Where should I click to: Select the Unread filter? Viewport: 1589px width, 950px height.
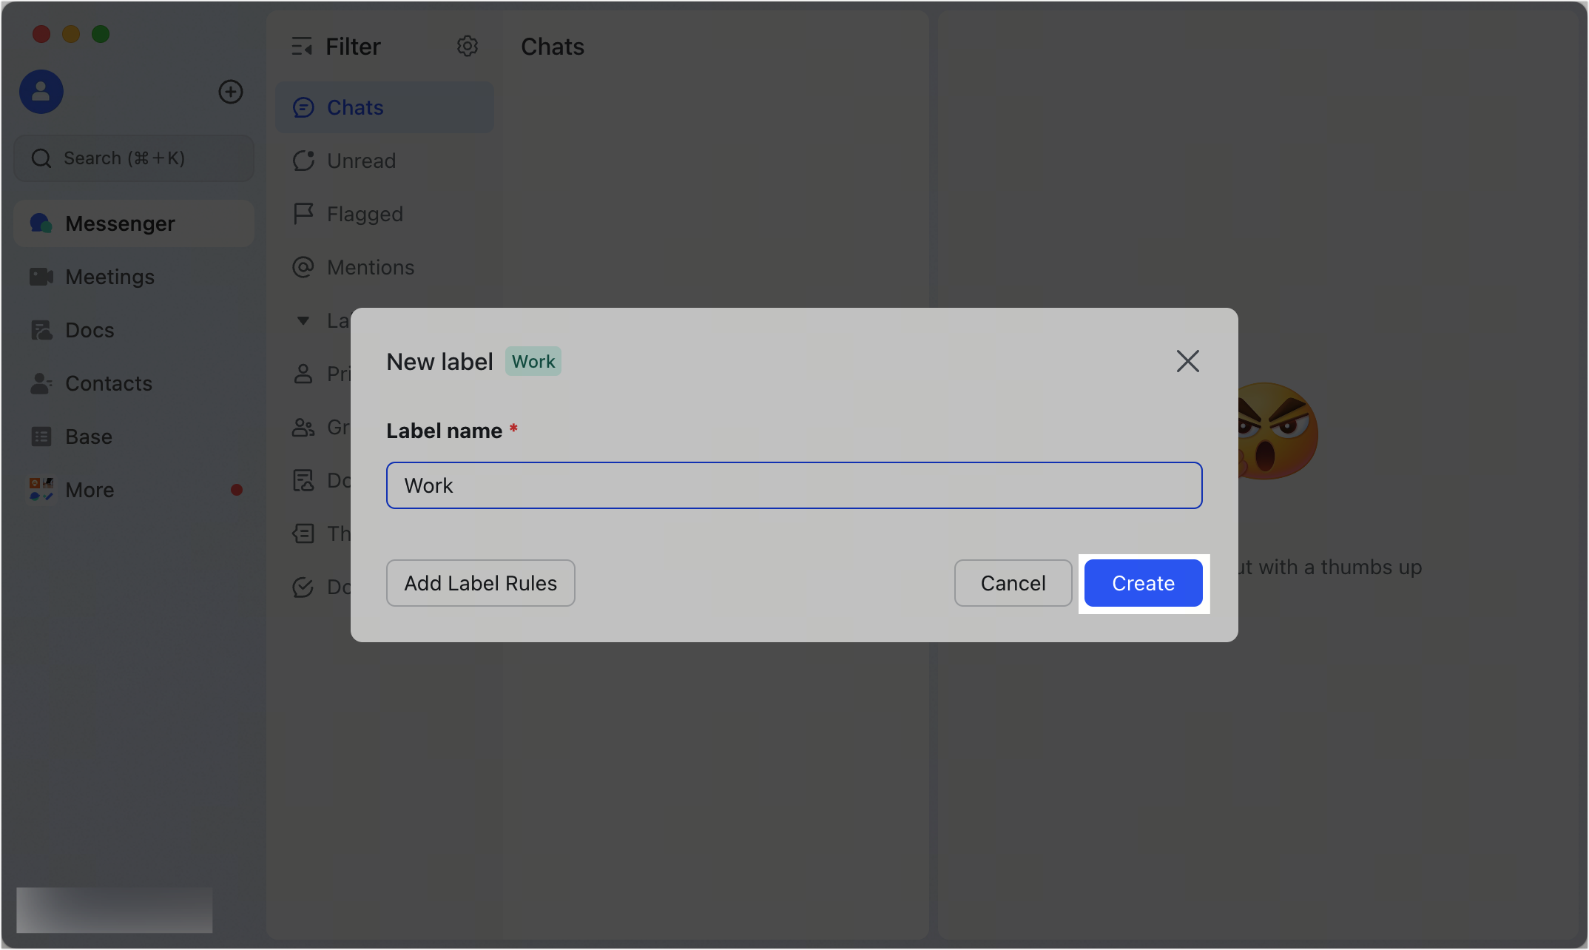tap(361, 161)
